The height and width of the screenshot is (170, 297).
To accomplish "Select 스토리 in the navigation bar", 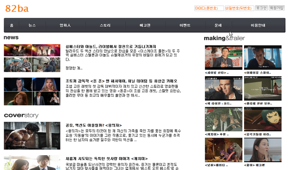I will (105, 25).
